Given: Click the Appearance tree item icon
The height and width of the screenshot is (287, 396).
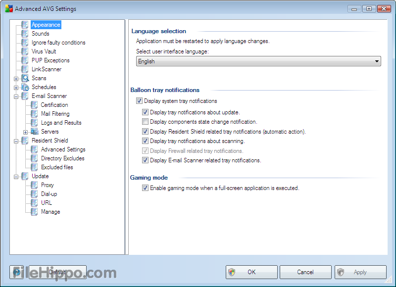Looking at the screenshot, I should pyautogui.click(x=25, y=25).
